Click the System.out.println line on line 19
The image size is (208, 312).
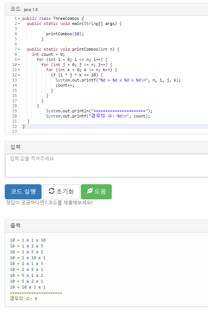[99, 111]
